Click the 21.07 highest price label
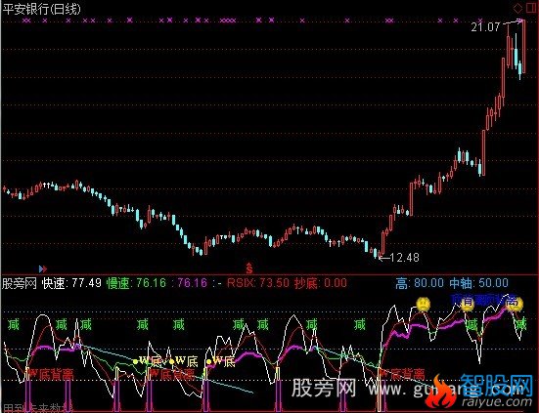 tap(485, 27)
